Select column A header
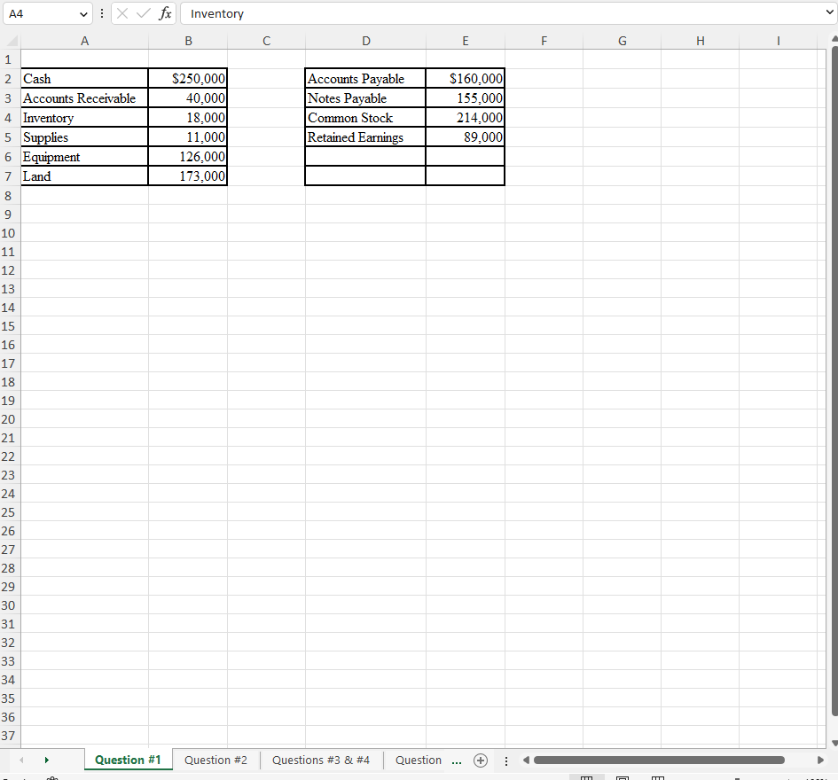The width and height of the screenshot is (838, 780). coord(84,41)
